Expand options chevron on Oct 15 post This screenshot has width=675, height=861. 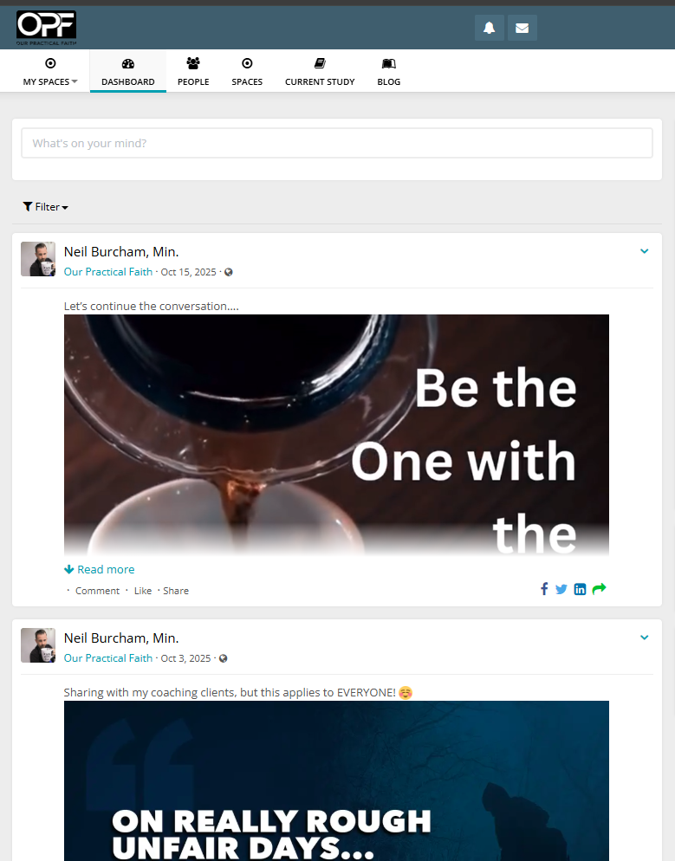(644, 251)
